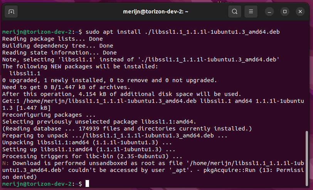Click 'Building dependency tree... Done' line
Viewport: 313px width, 190px height.
[58, 46]
